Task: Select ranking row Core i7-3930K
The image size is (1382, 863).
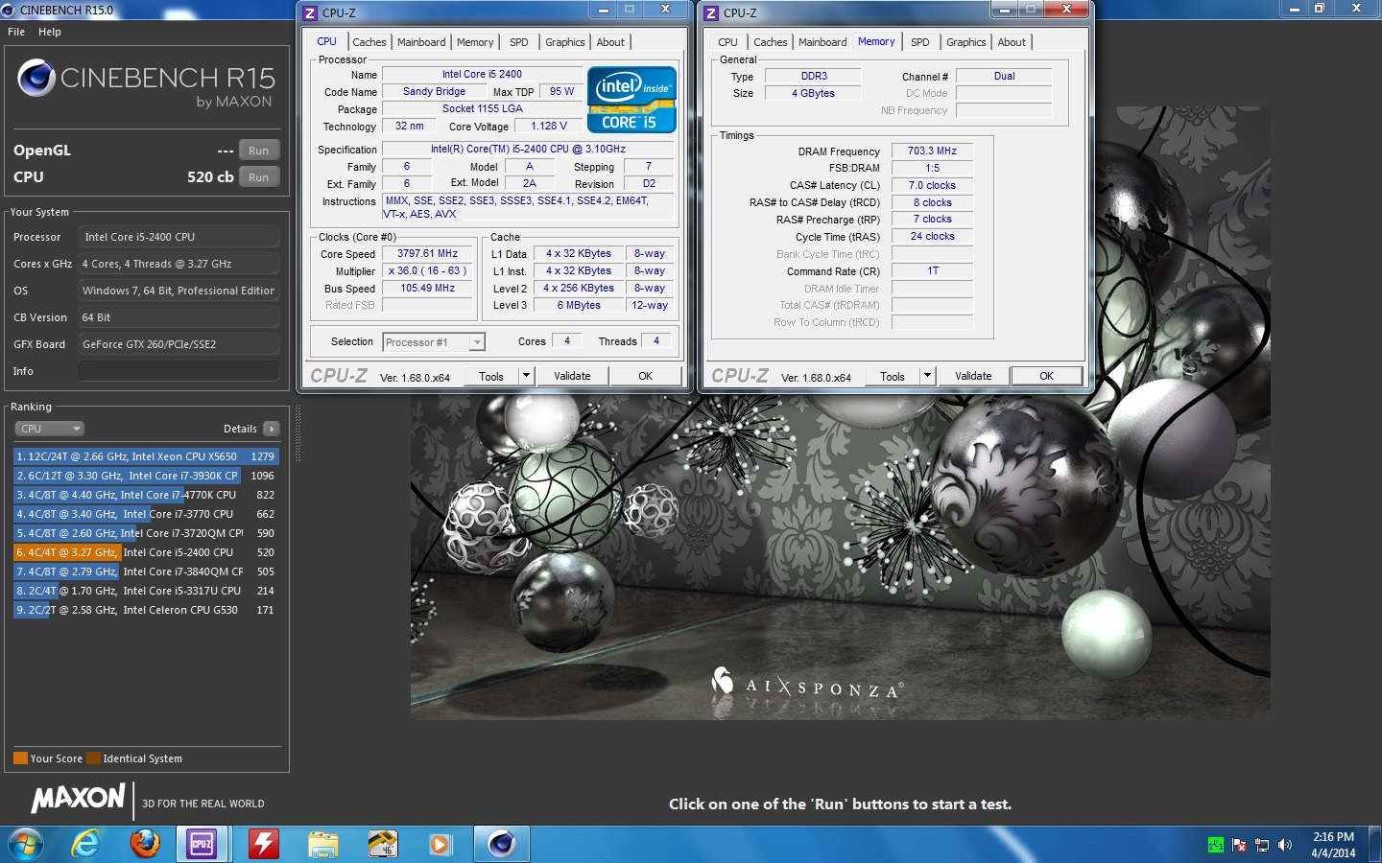Action: [146, 476]
